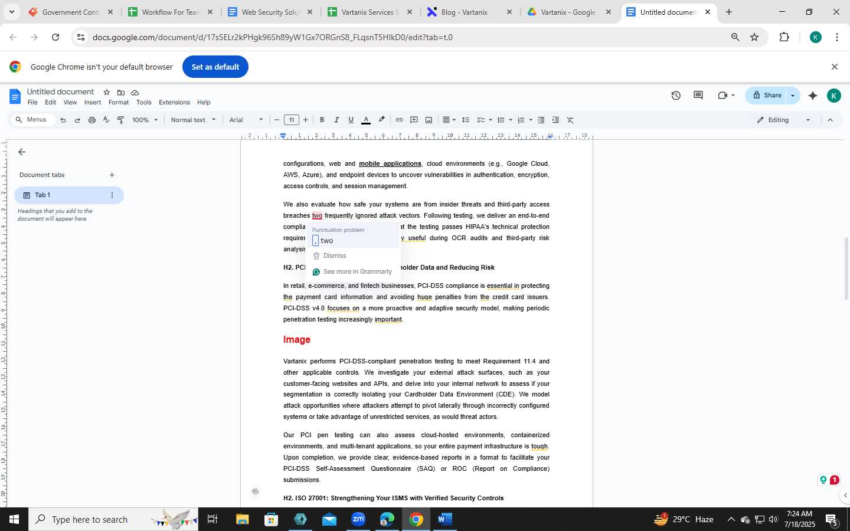Show all comments icon

(698, 96)
